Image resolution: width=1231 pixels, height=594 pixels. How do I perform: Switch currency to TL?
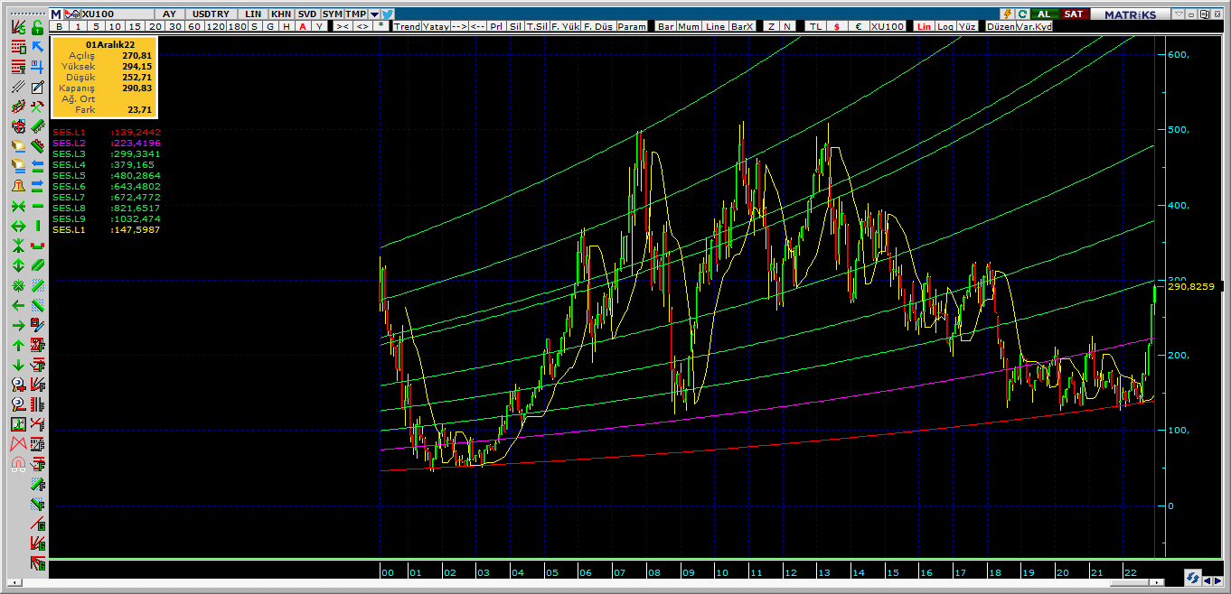815,26
